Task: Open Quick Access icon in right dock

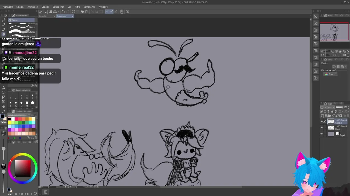Action: point(316,16)
